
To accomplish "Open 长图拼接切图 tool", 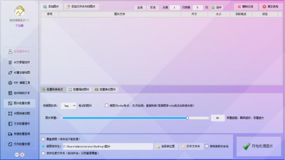I will pyautogui.click(x=19, y=114).
